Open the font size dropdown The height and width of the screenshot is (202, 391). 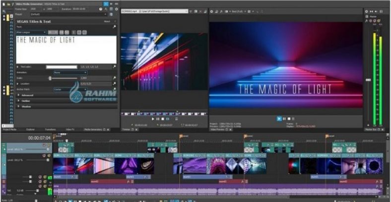(x=53, y=32)
